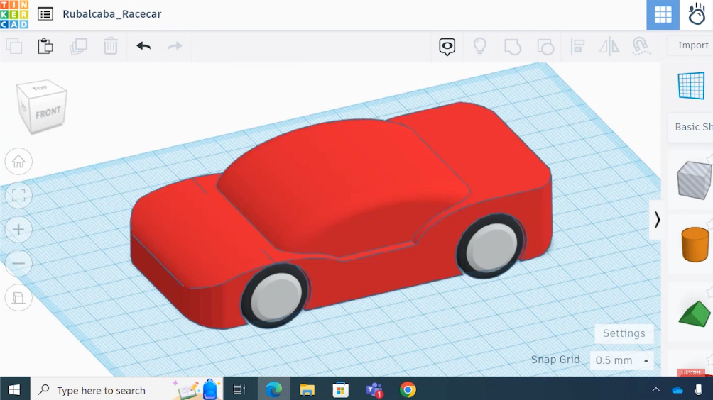Open the Basic Shapes dropdown
Image resolution: width=713 pixels, height=400 pixels.
pyautogui.click(x=691, y=127)
